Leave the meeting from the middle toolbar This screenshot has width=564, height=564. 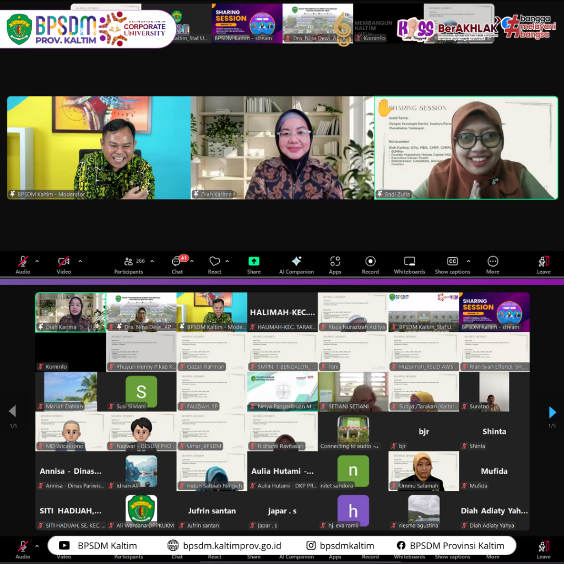544,264
